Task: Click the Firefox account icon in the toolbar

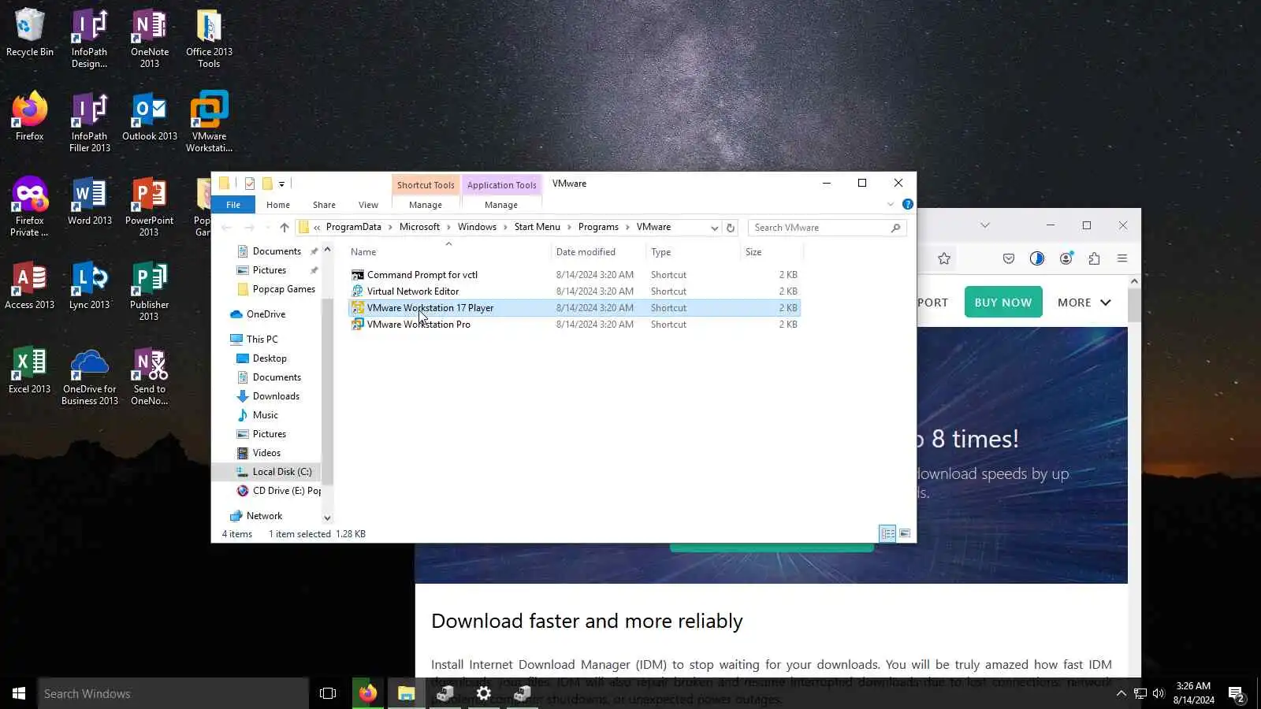Action: (x=1066, y=258)
